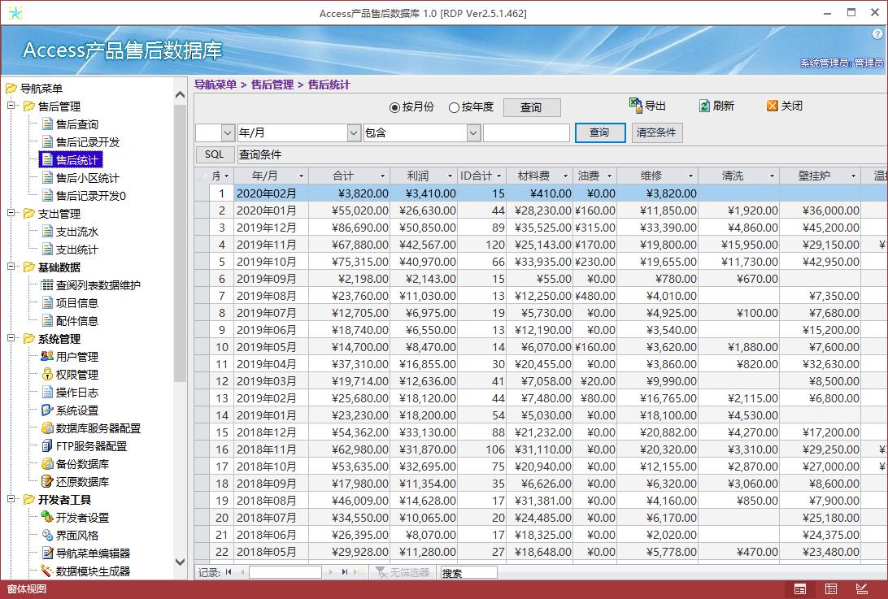This screenshot has height=599, width=888.
Task: Open the 包含 operator dropdown
Action: tap(473, 133)
